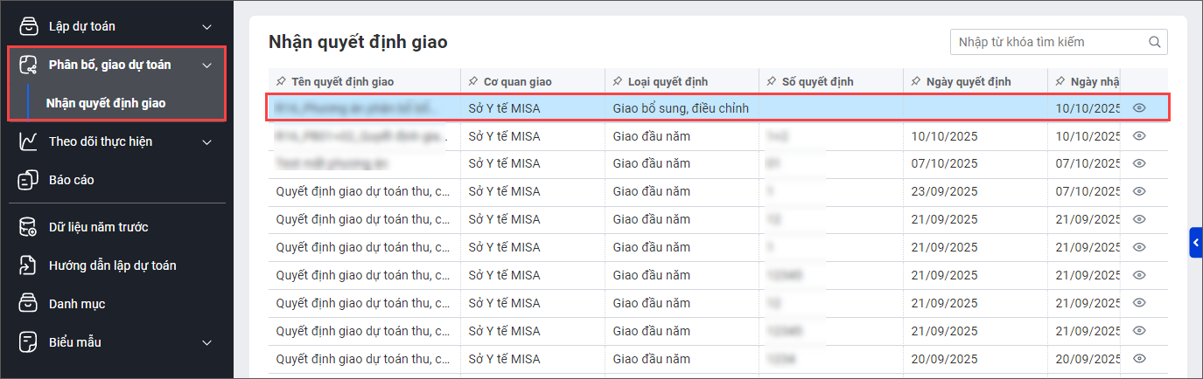Click the Dữ liệu năm trước database icon

click(x=28, y=227)
